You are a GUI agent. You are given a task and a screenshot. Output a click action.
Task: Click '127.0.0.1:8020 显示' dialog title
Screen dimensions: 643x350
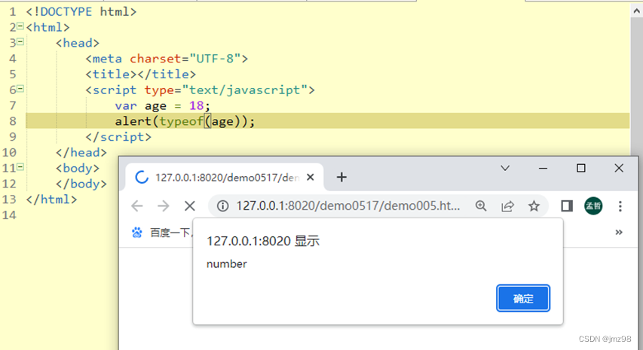263,241
